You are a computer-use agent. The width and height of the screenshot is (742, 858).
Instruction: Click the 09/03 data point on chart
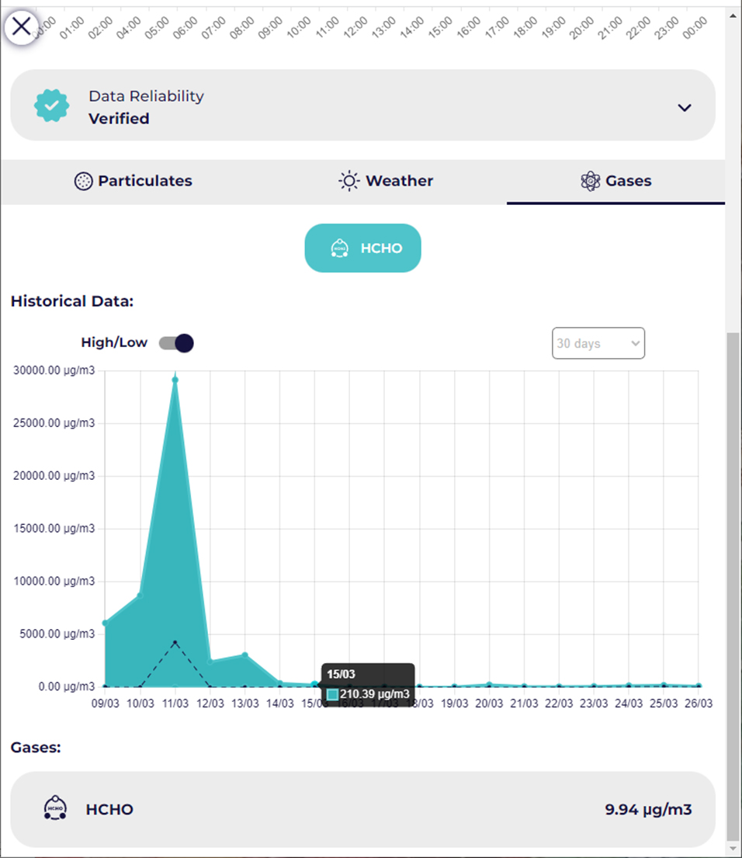[x=105, y=623]
